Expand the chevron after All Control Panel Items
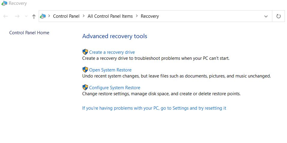Viewport: 287px width, 143px height. [137, 16]
